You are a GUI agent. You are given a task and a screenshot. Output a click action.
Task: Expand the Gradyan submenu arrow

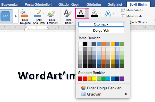126,94
